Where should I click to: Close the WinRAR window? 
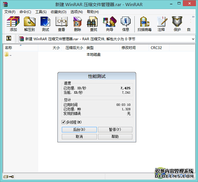click(x=189, y=4)
